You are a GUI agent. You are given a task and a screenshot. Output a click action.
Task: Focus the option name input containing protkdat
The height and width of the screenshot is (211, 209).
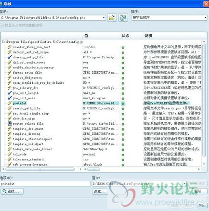point(45,184)
